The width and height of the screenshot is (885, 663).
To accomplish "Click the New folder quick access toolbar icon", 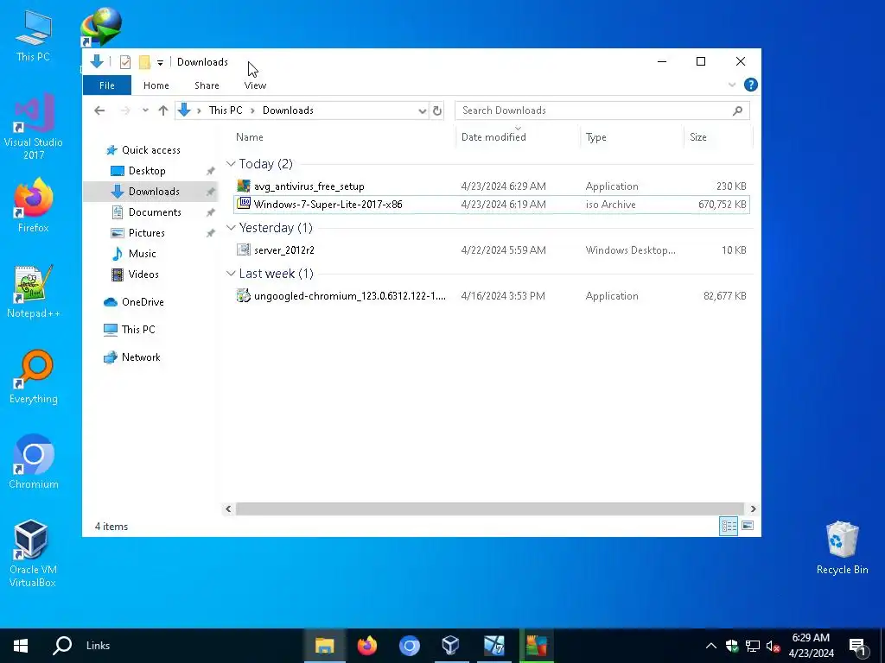I will (144, 62).
